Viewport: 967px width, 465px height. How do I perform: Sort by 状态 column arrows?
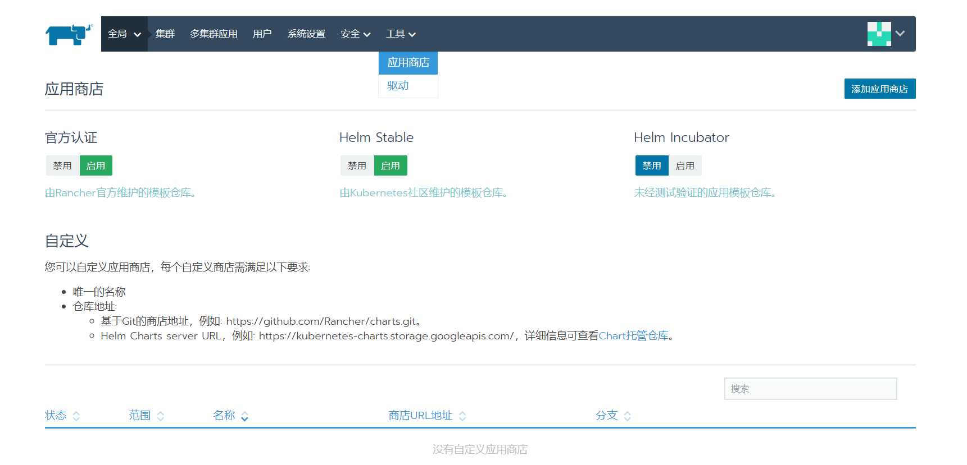(76, 416)
